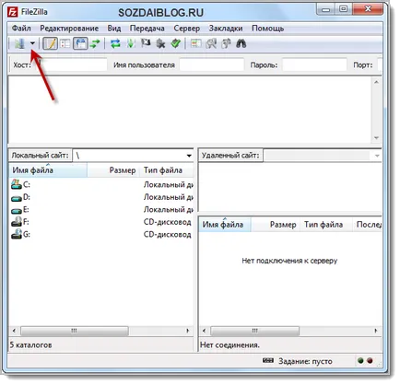Toggle local directory tree icon
The height and width of the screenshot is (385, 400).
point(65,43)
